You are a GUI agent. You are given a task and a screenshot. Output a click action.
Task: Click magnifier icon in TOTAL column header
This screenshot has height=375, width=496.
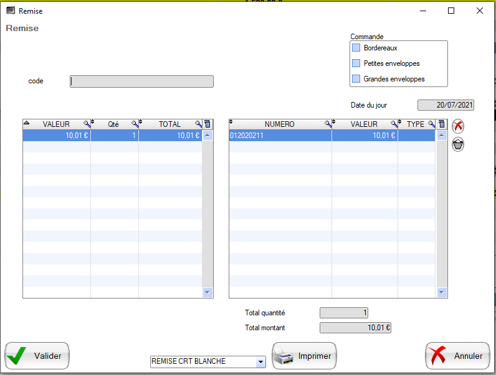[198, 124]
